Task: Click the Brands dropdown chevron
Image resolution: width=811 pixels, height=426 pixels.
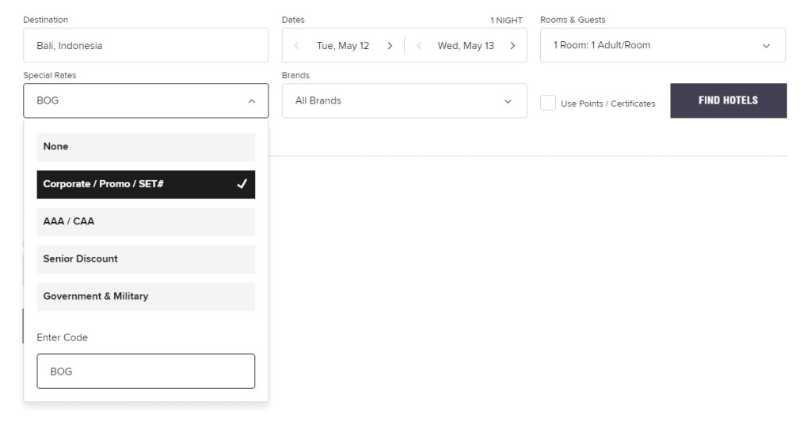Action: coord(508,101)
